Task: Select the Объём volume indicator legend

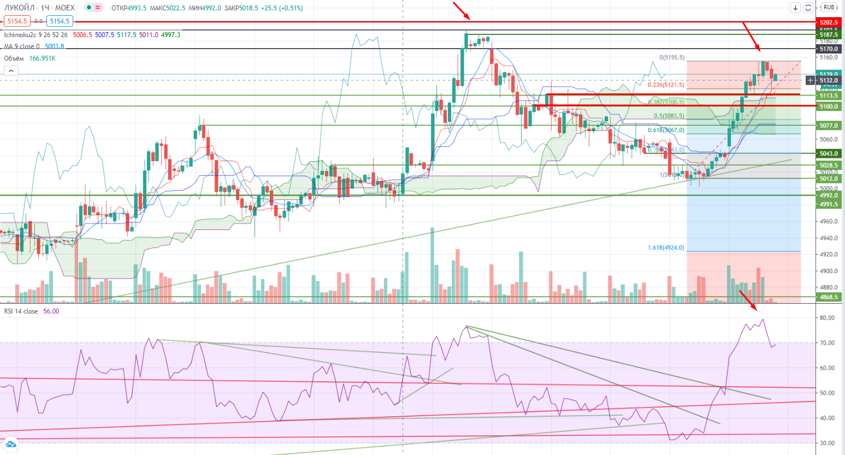Action: pos(14,58)
